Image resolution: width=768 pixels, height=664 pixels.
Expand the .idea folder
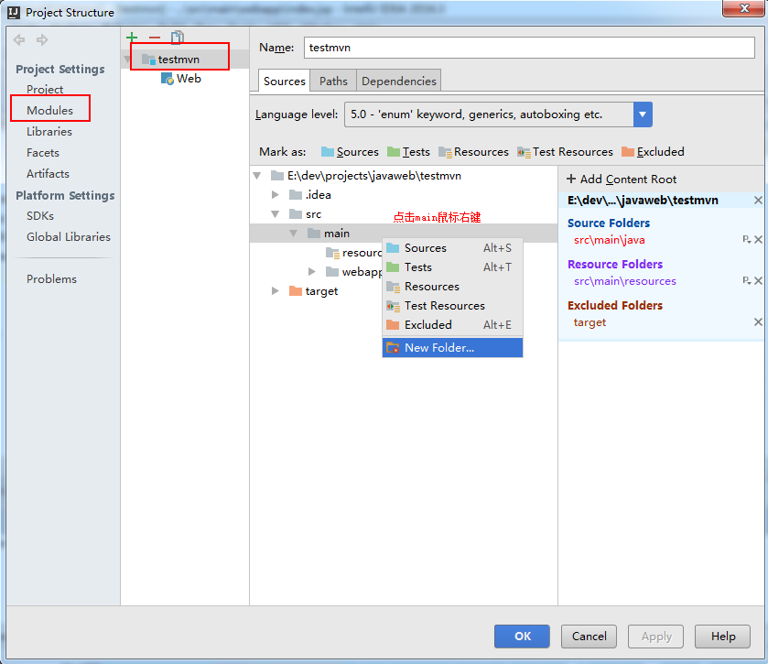[x=276, y=195]
